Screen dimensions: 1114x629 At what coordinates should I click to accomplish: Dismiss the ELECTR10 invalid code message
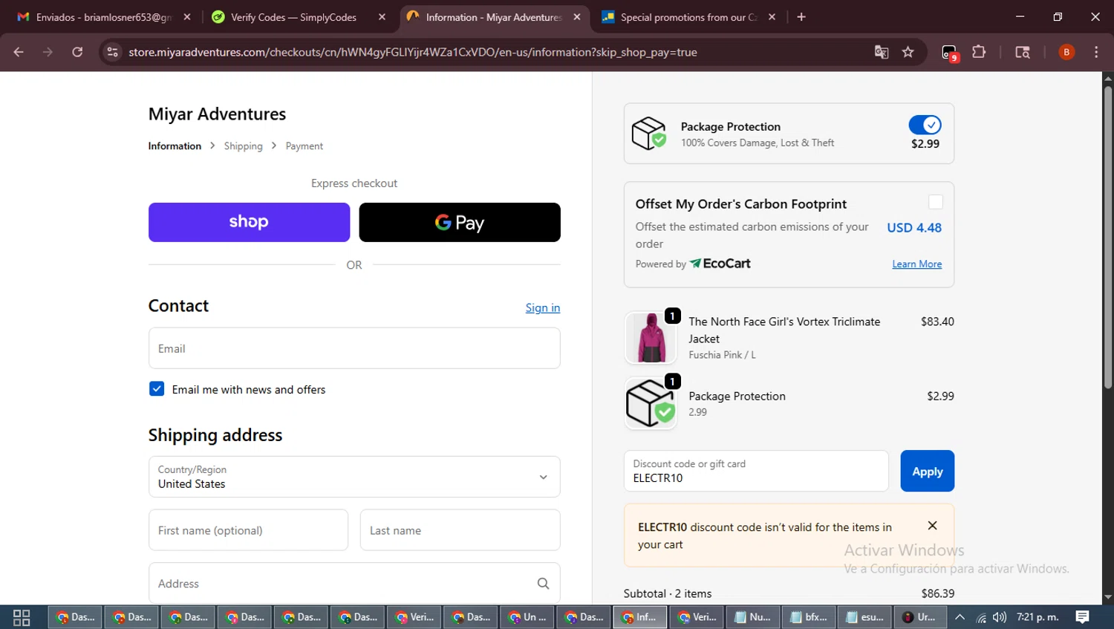pyautogui.click(x=932, y=526)
